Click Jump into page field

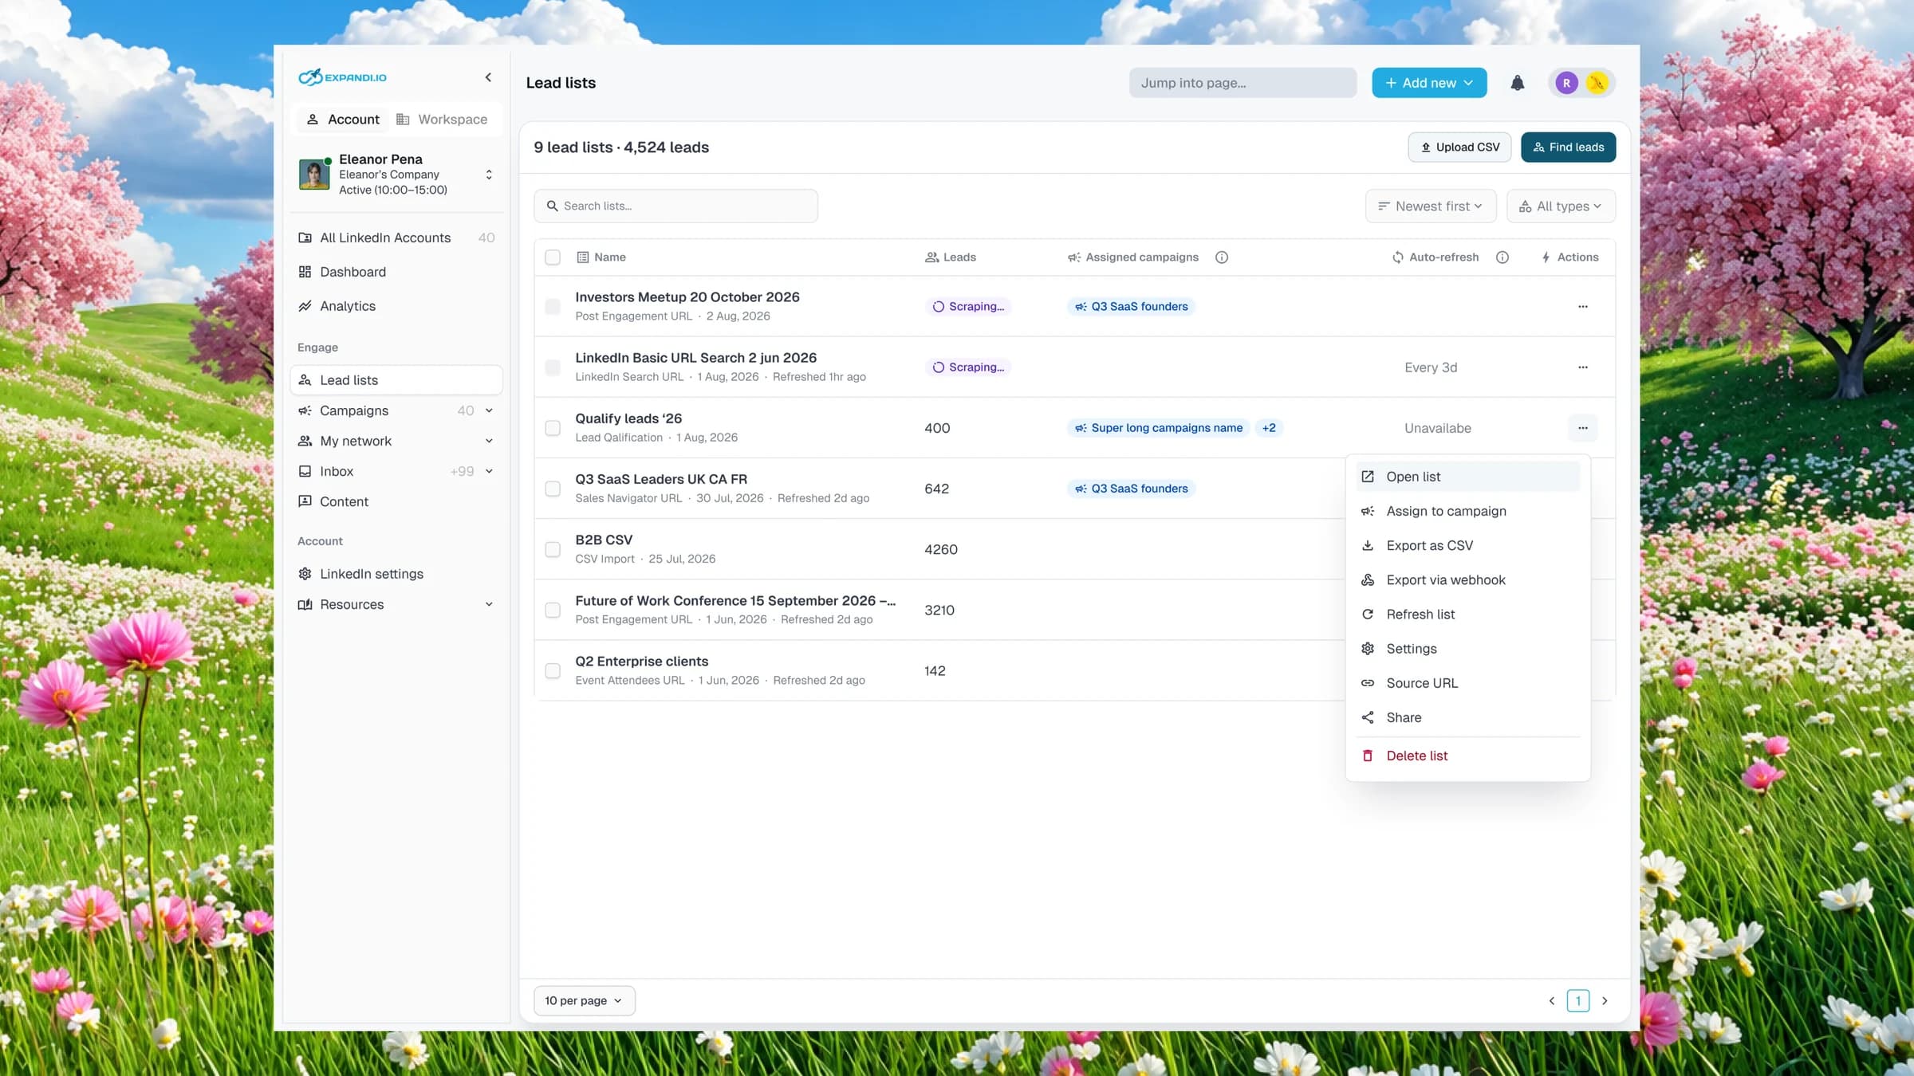pyautogui.click(x=1243, y=83)
